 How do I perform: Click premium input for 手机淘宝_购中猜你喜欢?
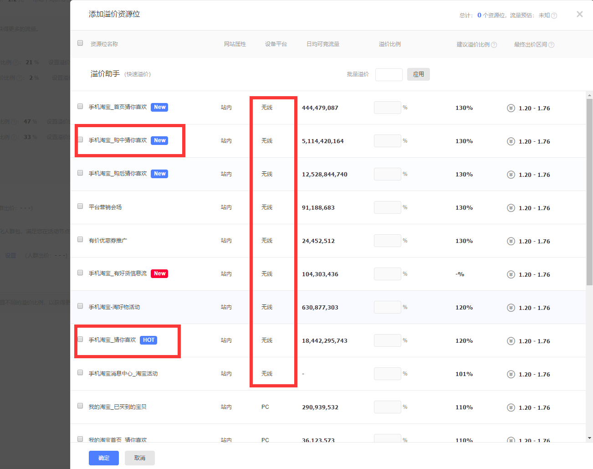[x=388, y=141]
